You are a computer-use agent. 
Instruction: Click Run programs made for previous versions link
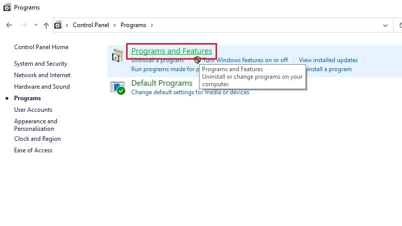(x=165, y=69)
